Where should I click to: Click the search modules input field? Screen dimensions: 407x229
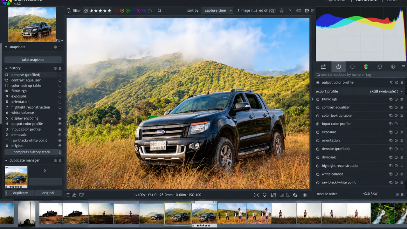coord(361,75)
